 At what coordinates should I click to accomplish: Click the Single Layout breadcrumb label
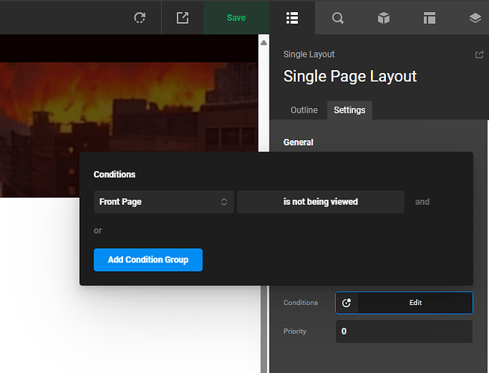click(x=309, y=54)
